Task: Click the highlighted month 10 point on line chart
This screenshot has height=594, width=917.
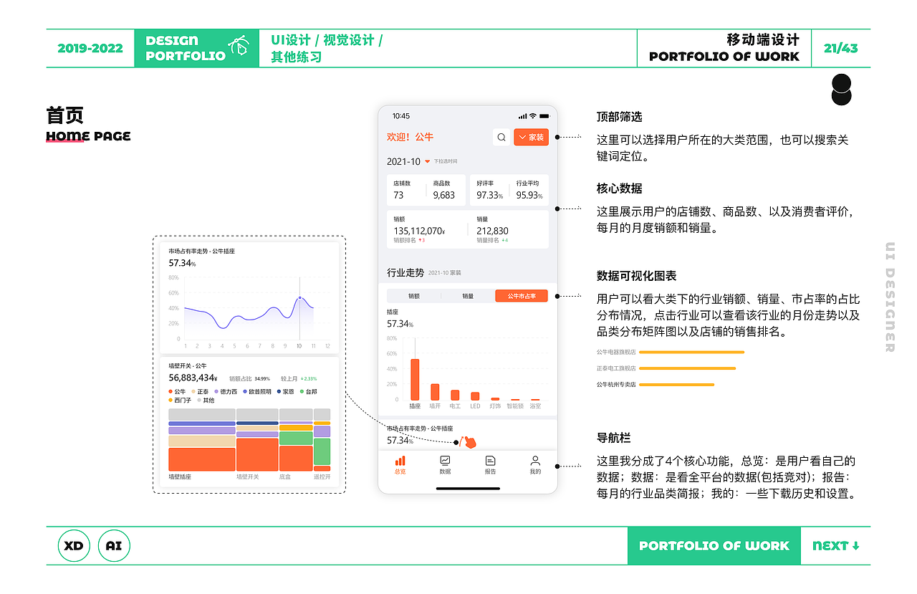Action: coord(300,297)
